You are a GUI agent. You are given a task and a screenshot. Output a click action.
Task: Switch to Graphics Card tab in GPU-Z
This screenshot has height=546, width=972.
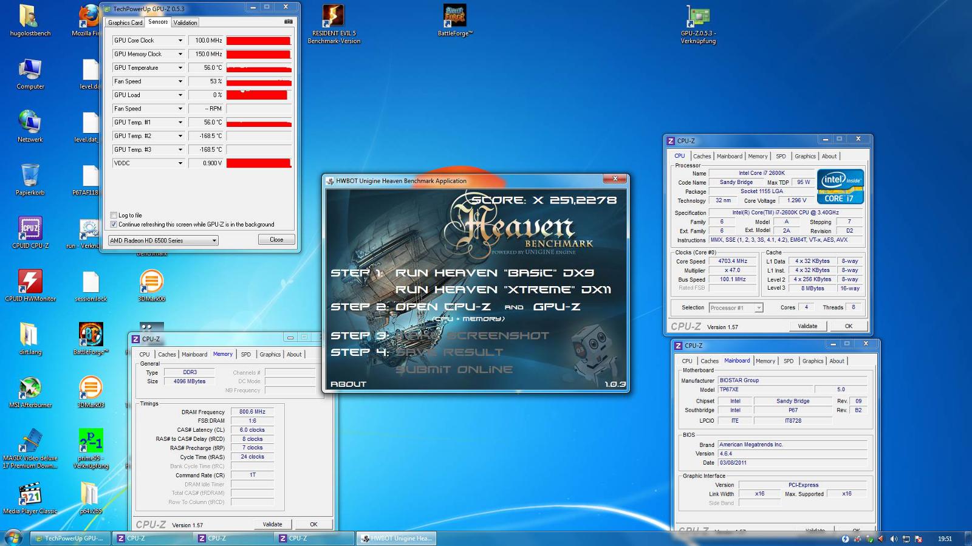125,22
